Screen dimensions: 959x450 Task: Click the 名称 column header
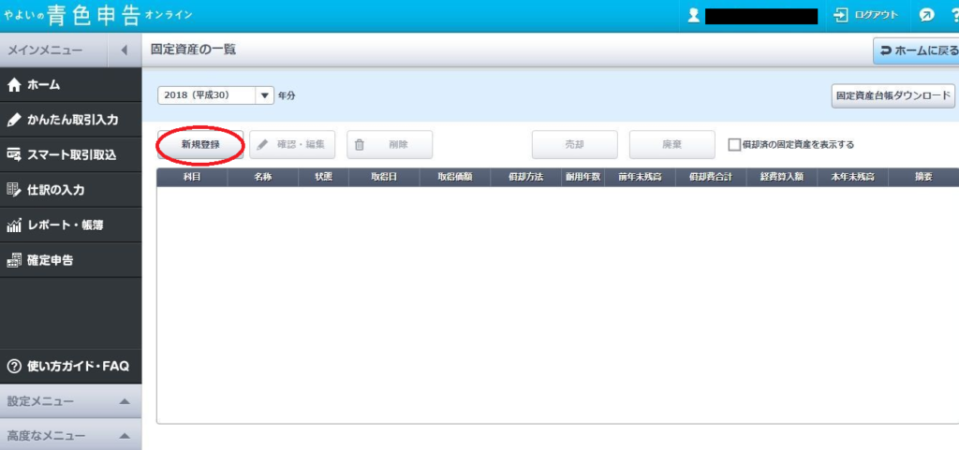[x=263, y=177]
